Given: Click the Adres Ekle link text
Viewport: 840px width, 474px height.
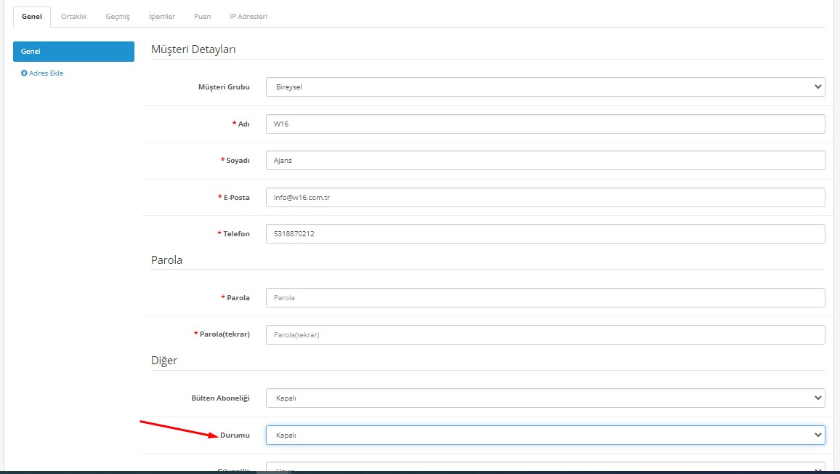Looking at the screenshot, I should tap(46, 73).
